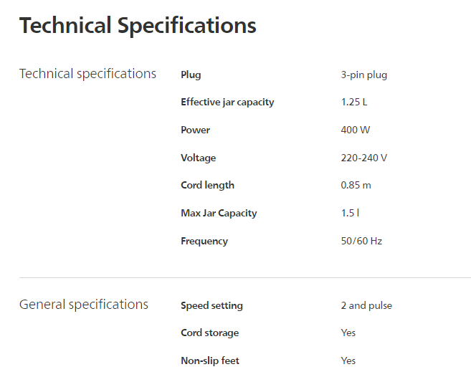Click the Cord storage label

click(209, 333)
